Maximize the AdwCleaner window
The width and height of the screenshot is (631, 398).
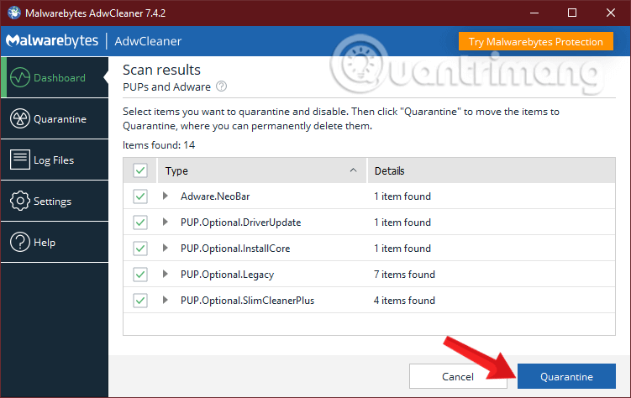click(x=572, y=13)
